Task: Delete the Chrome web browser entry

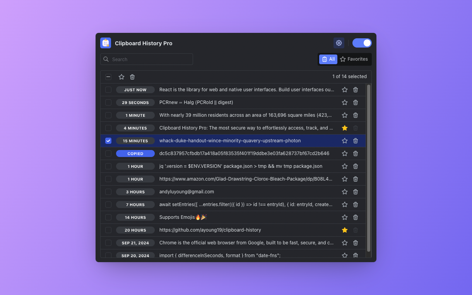Action: pyautogui.click(x=356, y=243)
